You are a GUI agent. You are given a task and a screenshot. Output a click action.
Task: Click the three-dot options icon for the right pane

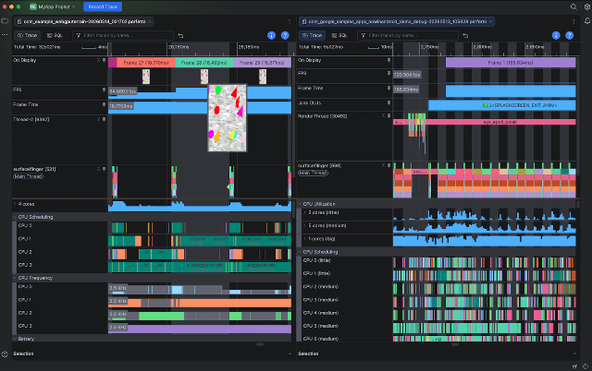coord(573,21)
